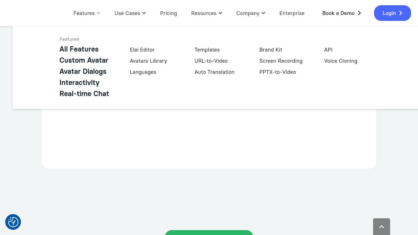Viewport: 418px width, 235px height.
Task: Click the back-to-top arrow button
Action: 381,227
